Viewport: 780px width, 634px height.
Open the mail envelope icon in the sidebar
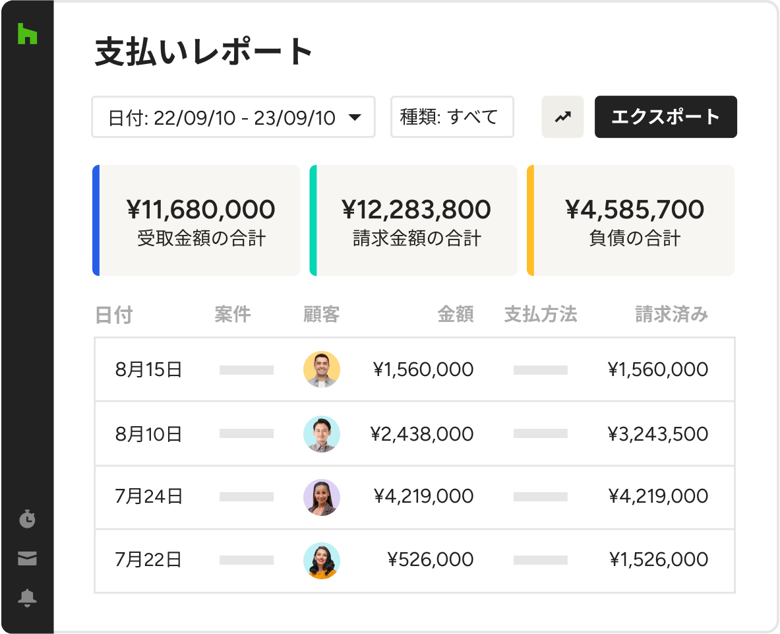[27, 558]
